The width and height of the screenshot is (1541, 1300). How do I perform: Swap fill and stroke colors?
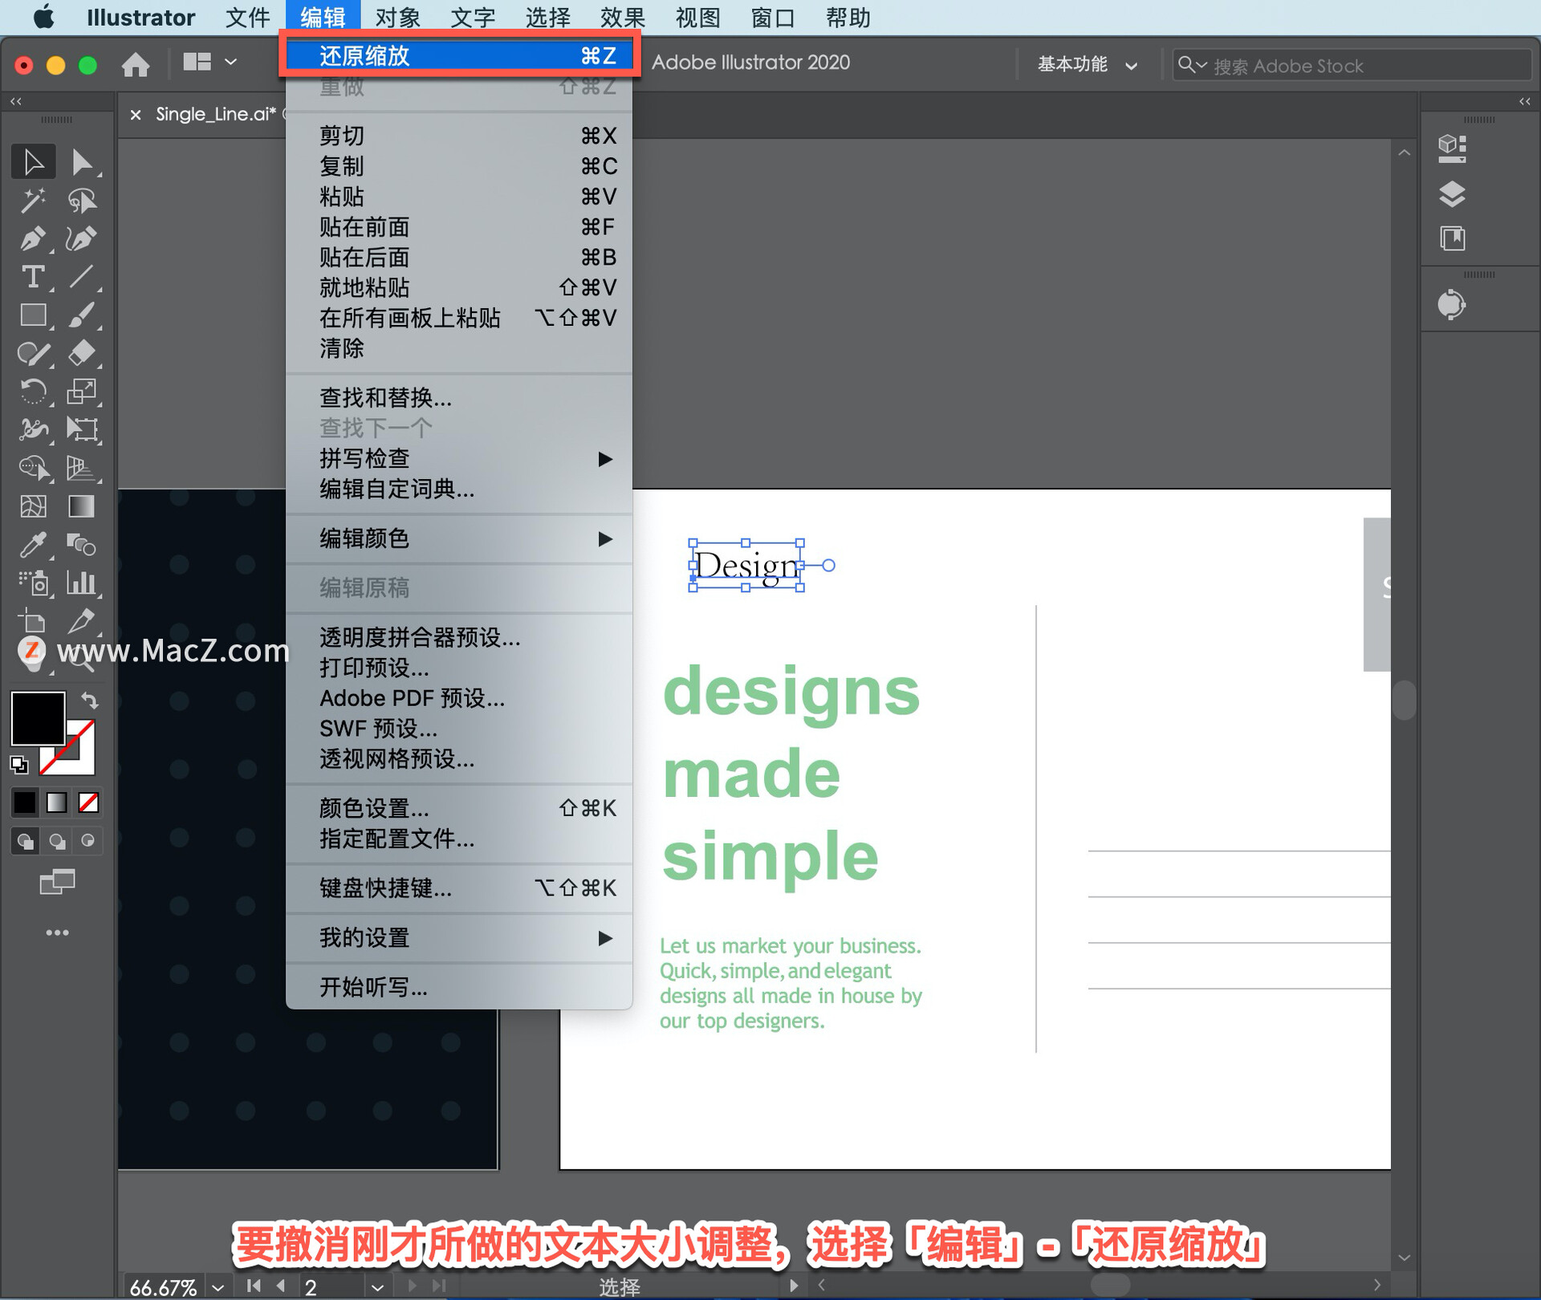pos(90,701)
